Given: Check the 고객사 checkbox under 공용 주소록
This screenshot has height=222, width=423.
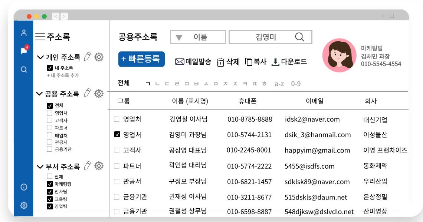Looking at the screenshot, I should [x=49, y=120].
